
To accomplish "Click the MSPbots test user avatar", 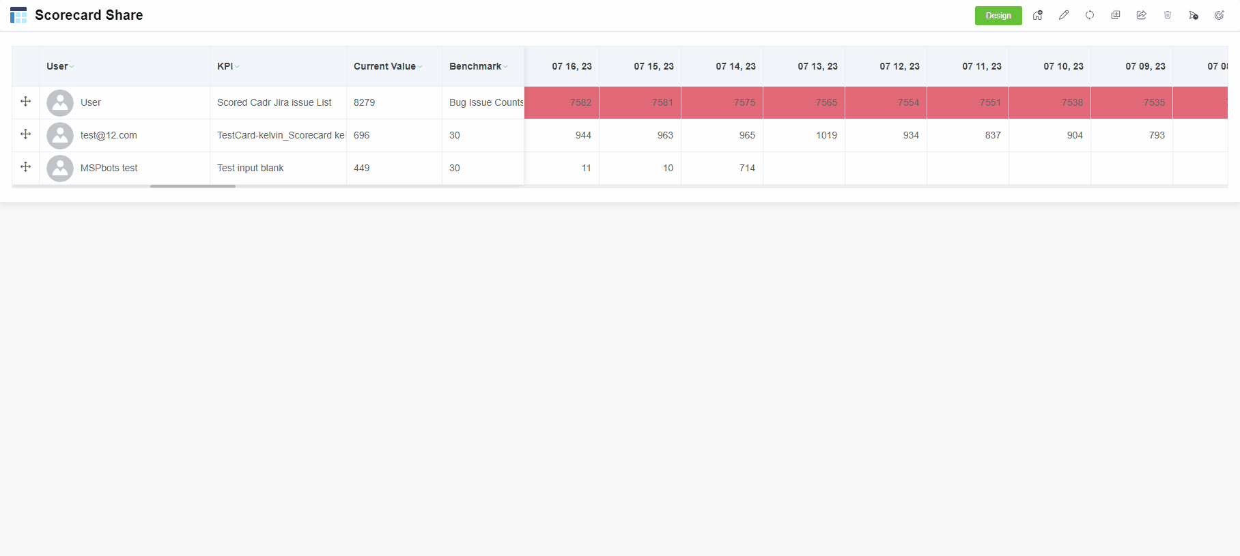I will point(60,168).
